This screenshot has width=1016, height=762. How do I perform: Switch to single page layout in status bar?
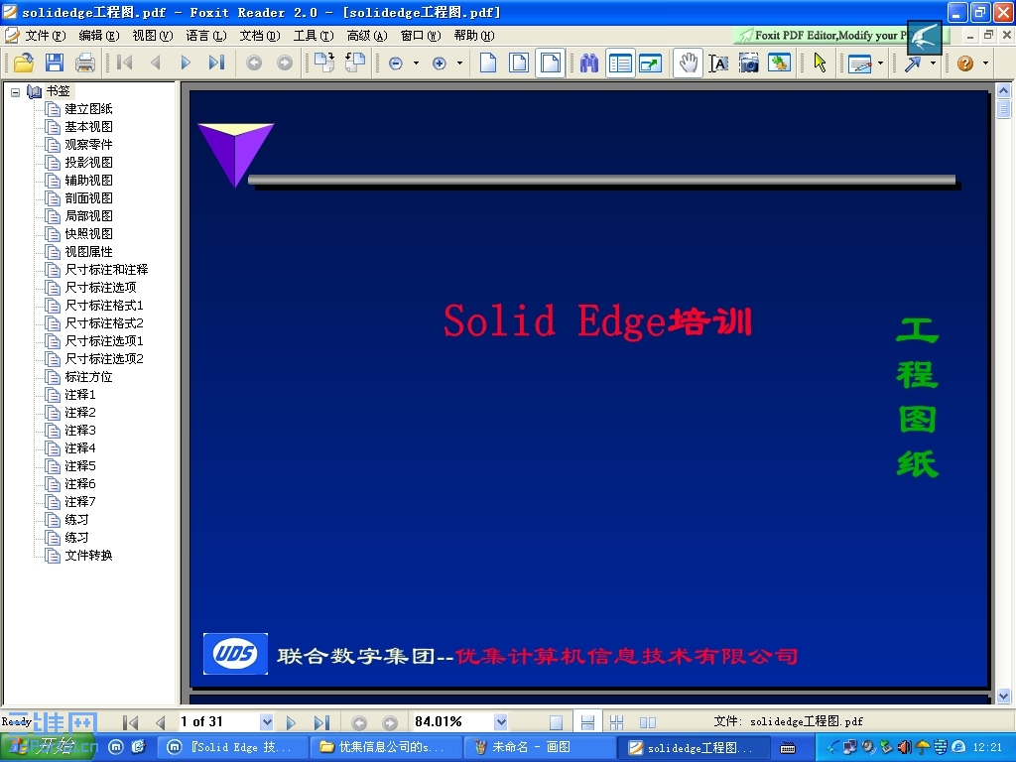click(556, 722)
